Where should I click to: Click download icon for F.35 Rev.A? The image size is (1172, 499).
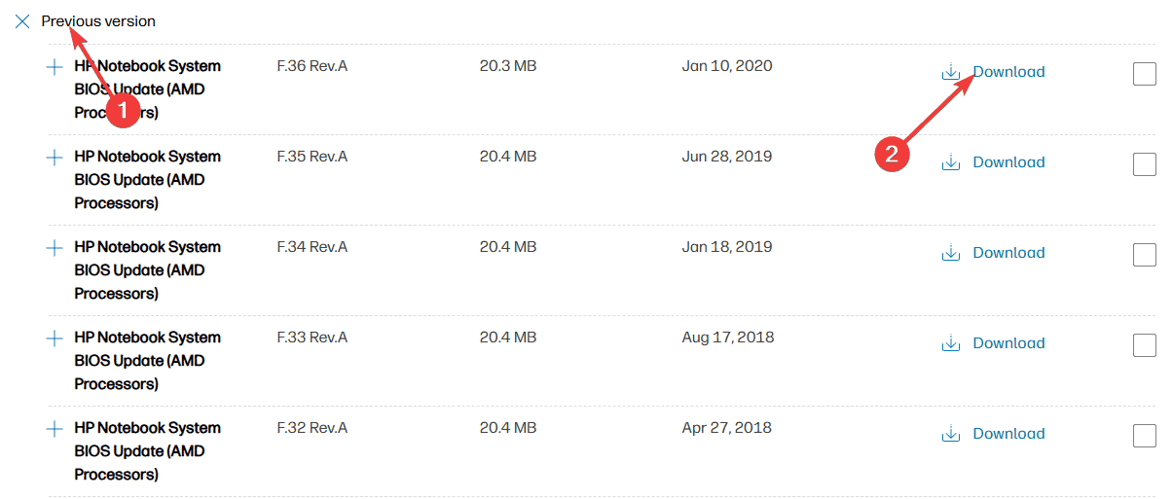951,162
